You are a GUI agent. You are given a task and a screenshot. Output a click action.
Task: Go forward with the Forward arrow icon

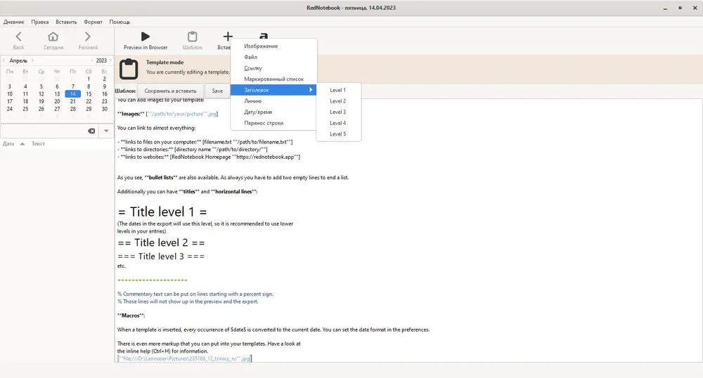pos(87,37)
